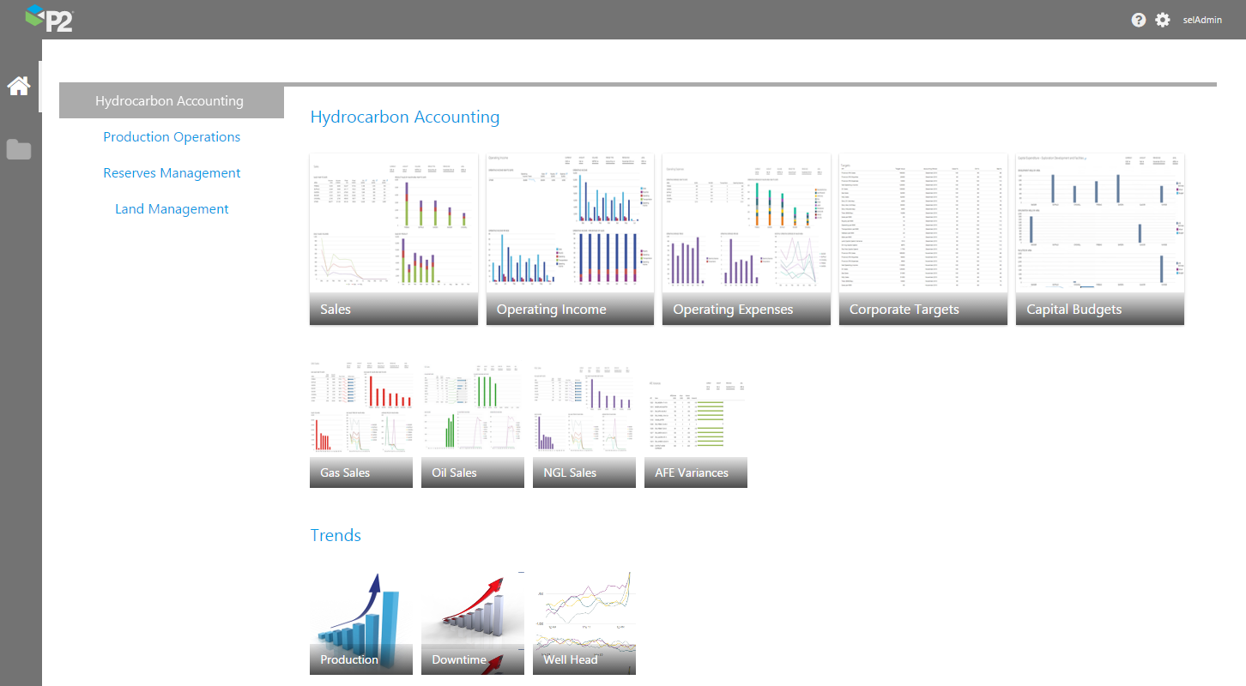Open the Sales dashboard tile

[394, 239]
